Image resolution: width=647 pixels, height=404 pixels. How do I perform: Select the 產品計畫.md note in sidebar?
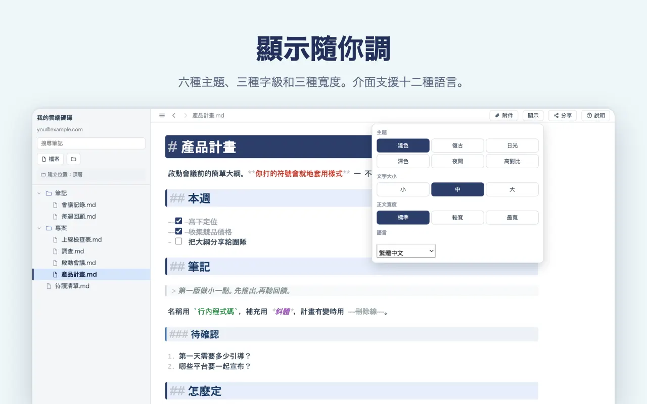[x=91, y=275]
